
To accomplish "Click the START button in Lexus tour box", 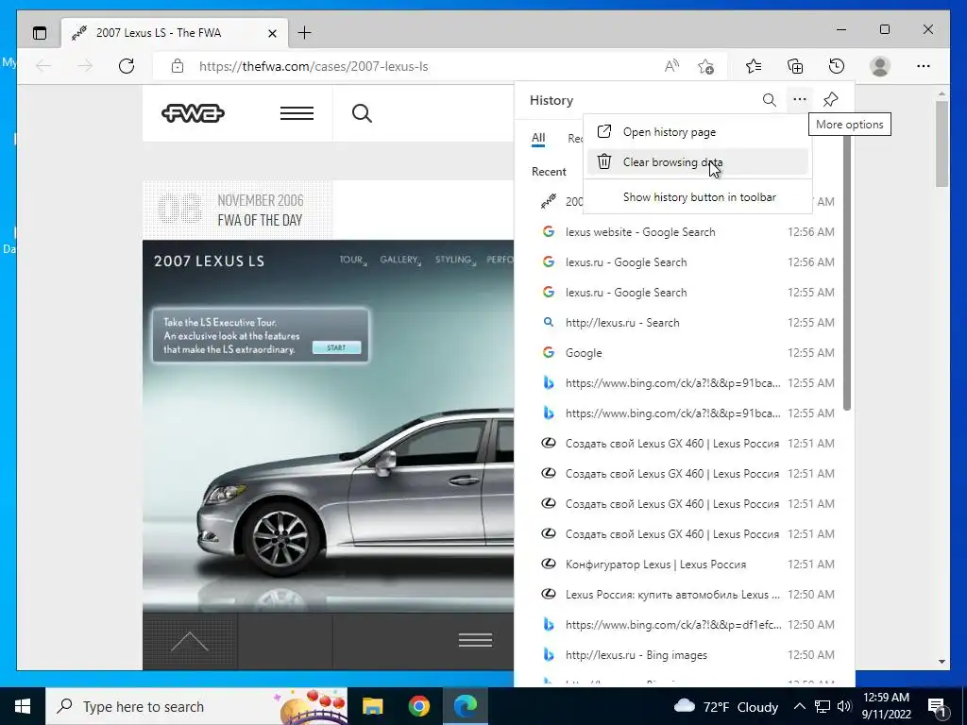I will [336, 347].
